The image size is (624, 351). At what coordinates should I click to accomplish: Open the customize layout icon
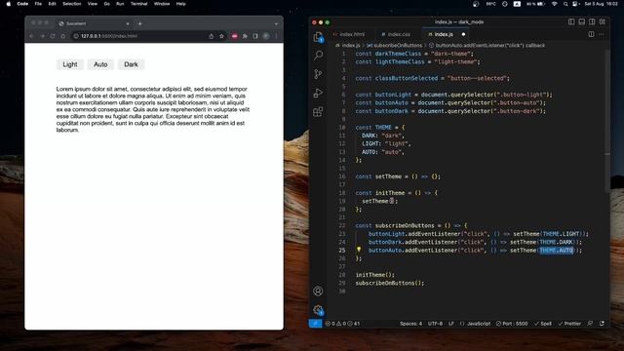coord(603,21)
